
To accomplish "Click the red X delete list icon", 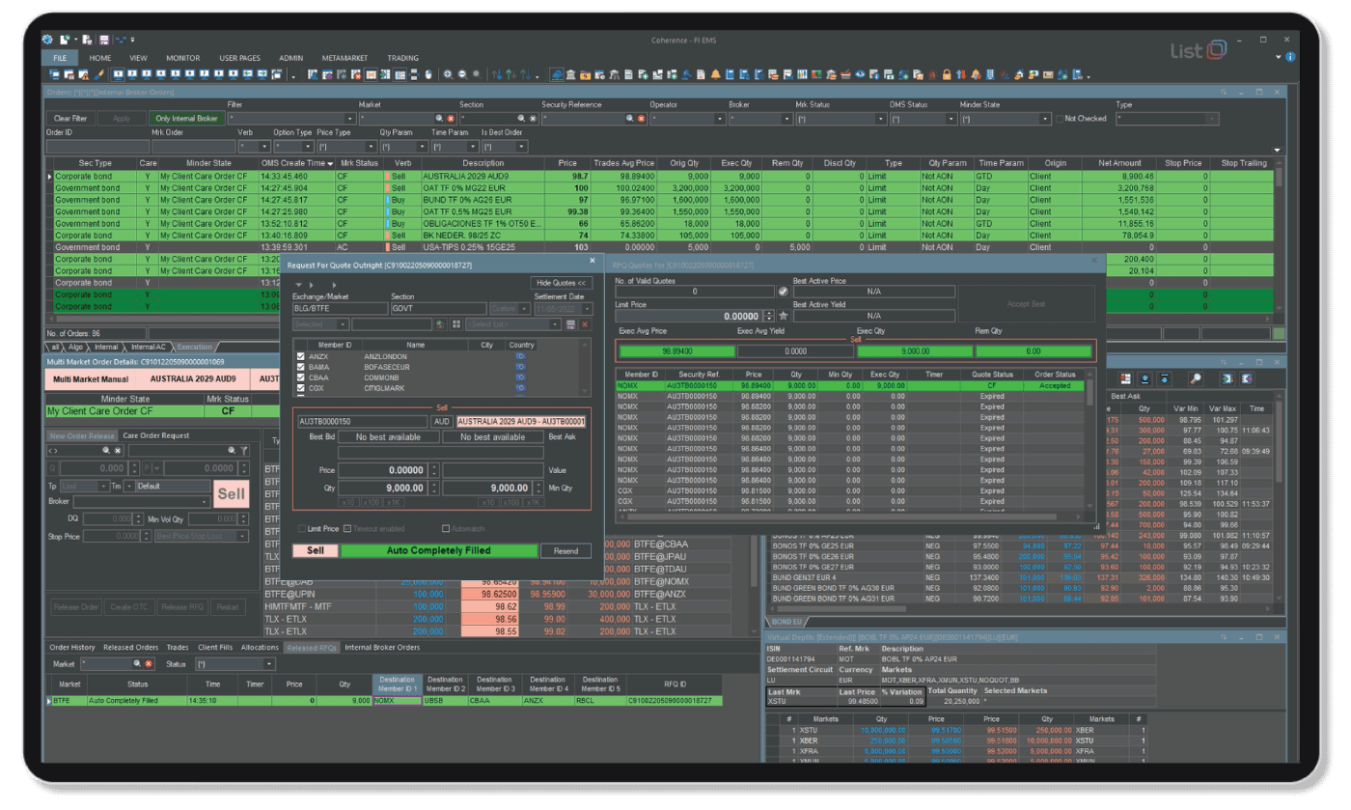I will [585, 324].
